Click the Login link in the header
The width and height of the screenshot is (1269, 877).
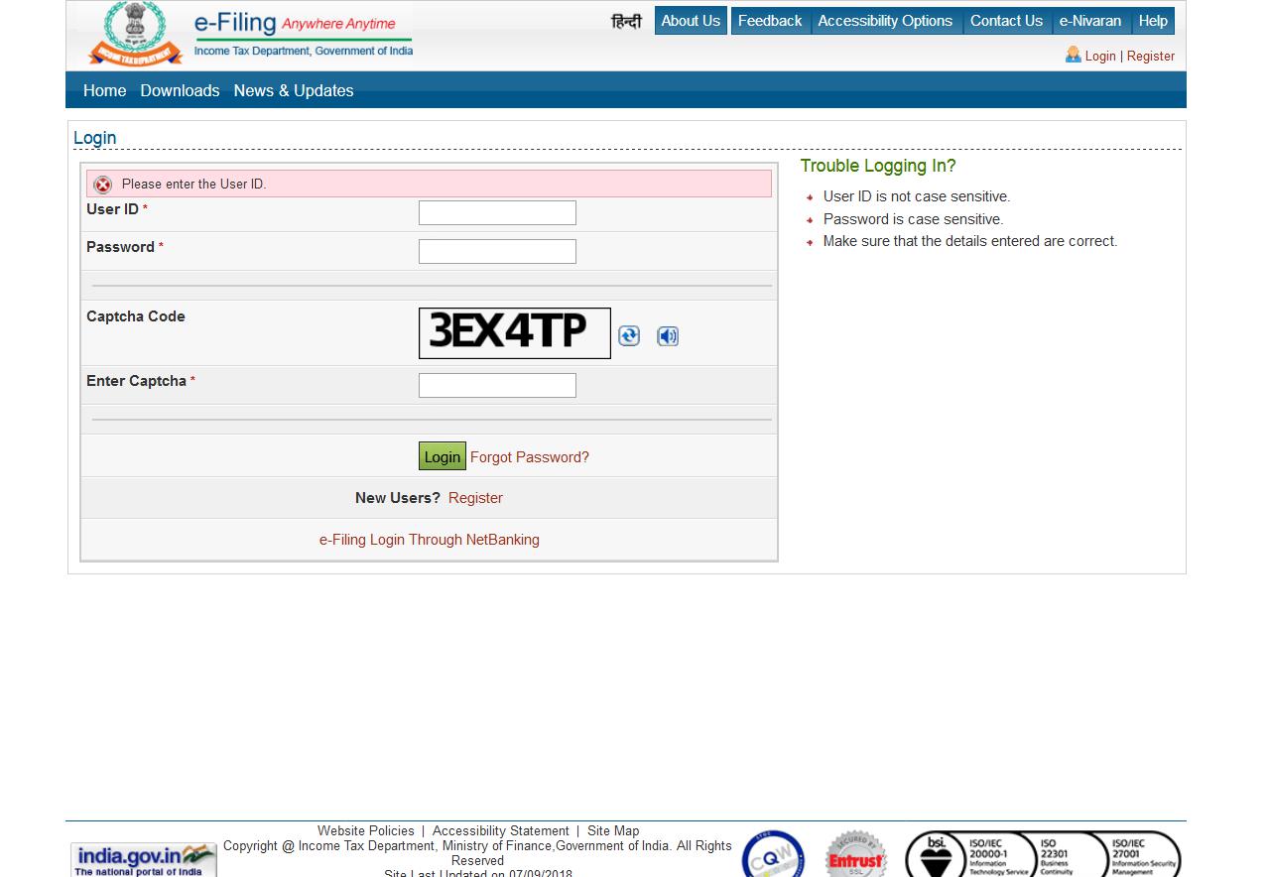tap(1100, 57)
